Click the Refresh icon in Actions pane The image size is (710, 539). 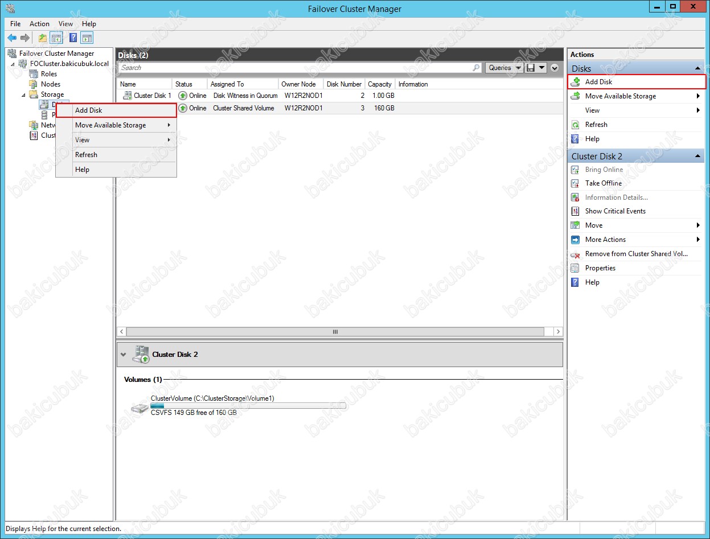click(575, 125)
